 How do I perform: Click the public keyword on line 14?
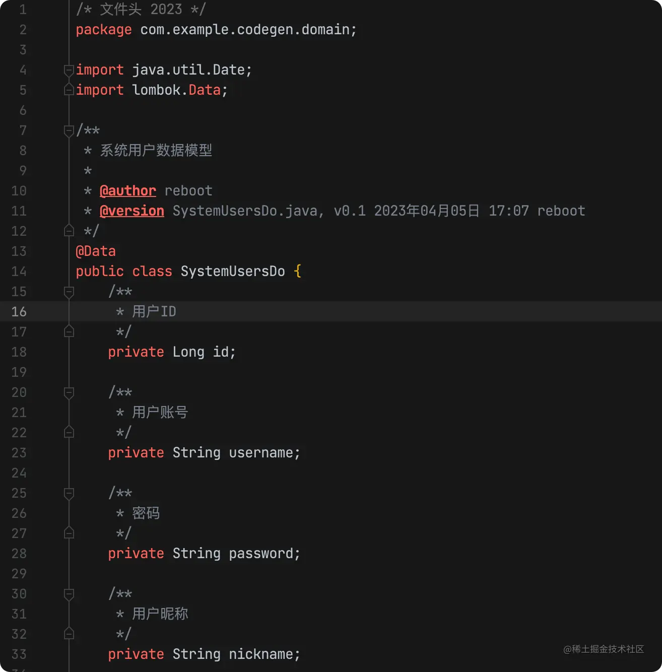(x=100, y=272)
